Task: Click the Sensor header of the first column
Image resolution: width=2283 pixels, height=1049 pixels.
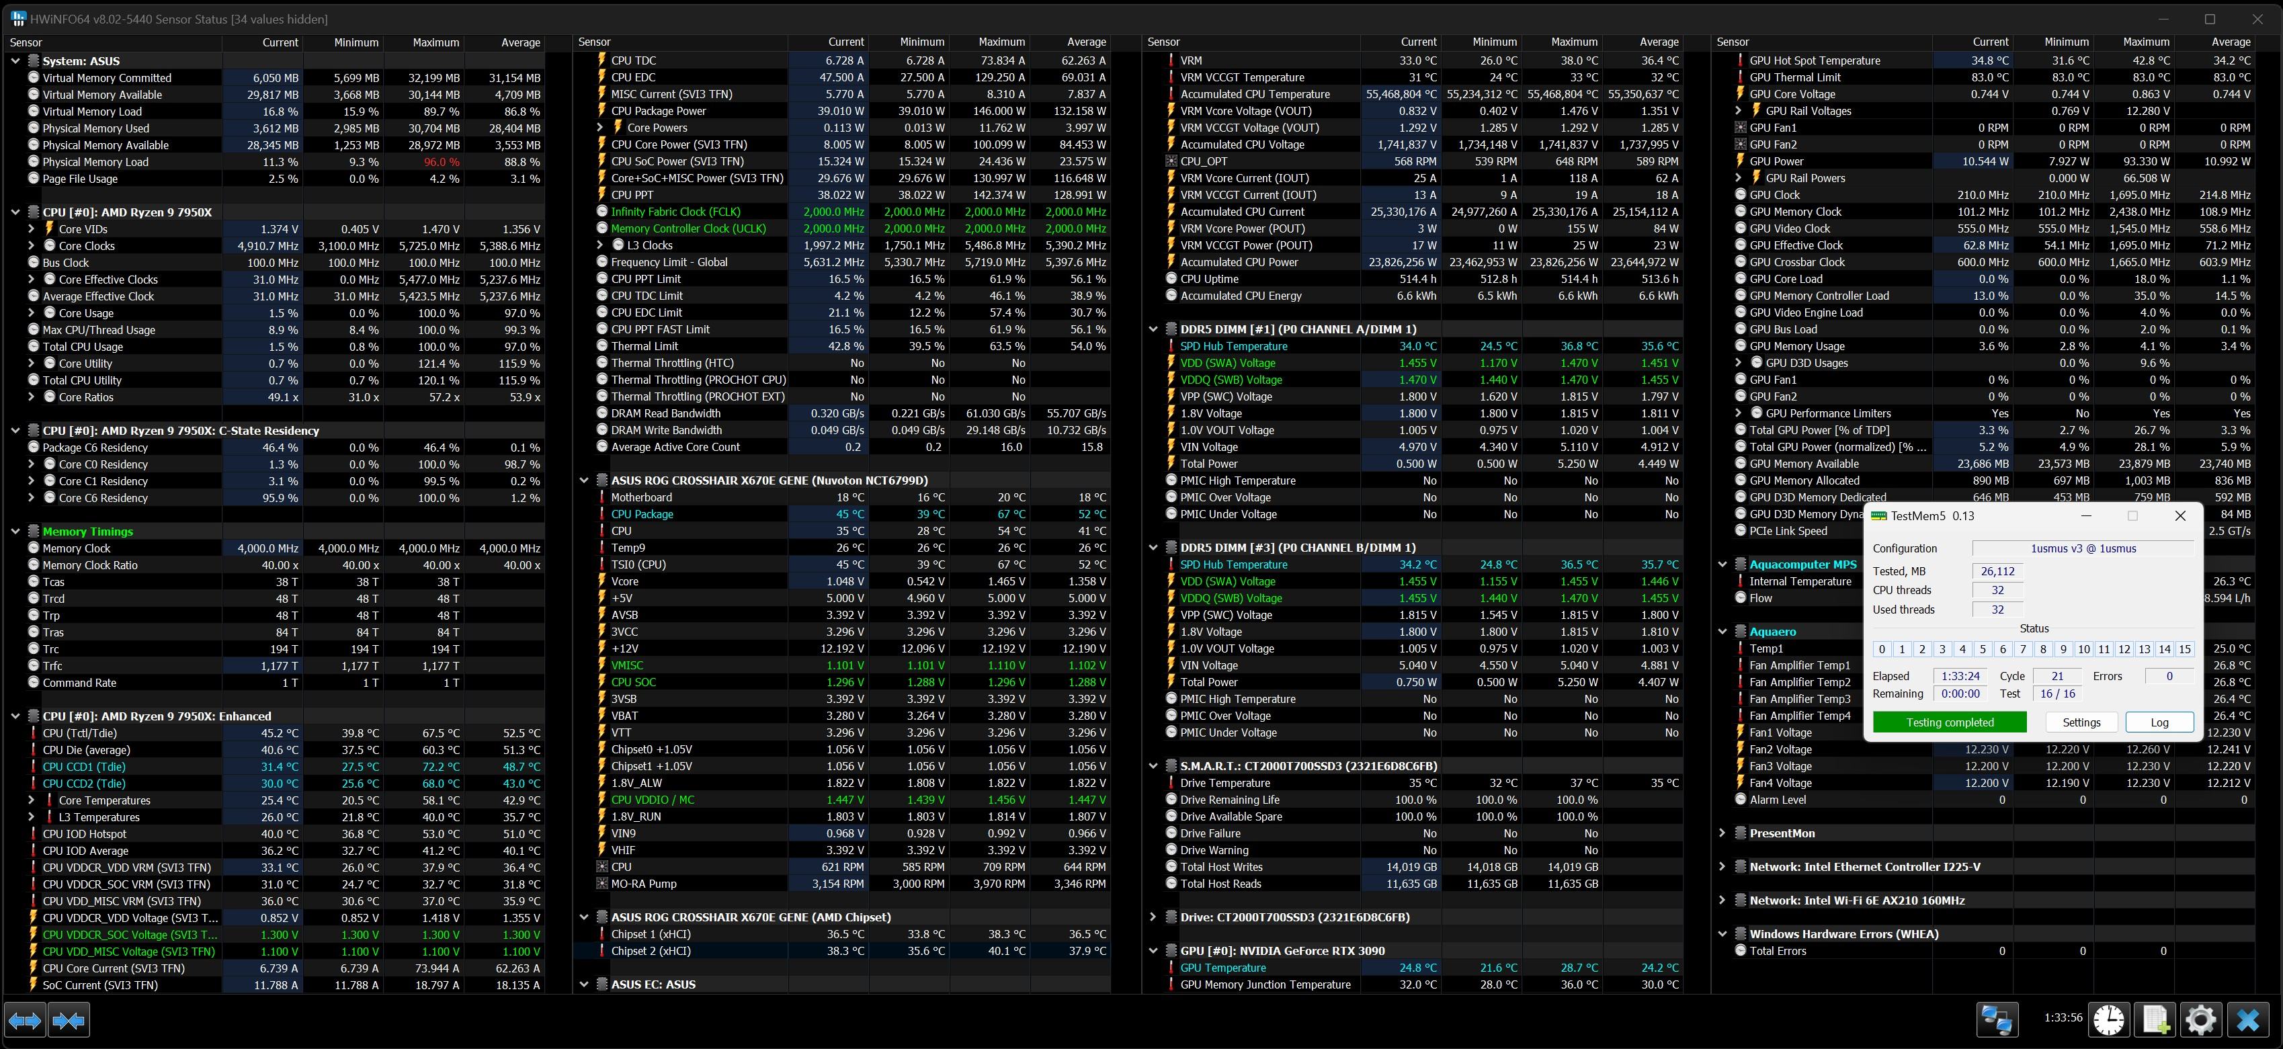Action: (27, 42)
